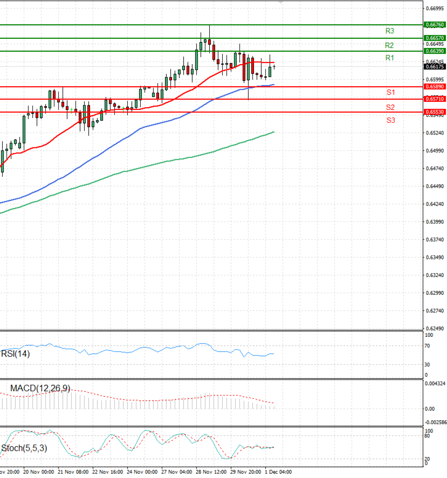
Task: Click the R3 resistance label
Action: pos(390,31)
